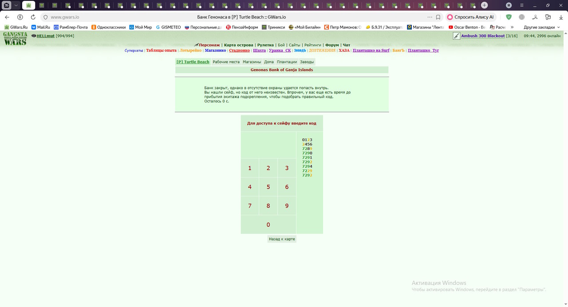Open the browser hamburger menu

(x=522, y=5)
